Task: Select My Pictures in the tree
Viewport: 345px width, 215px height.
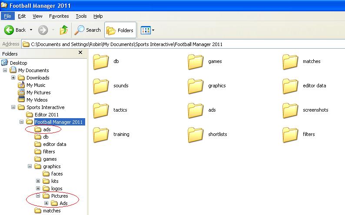Action: (x=39, y=93)
